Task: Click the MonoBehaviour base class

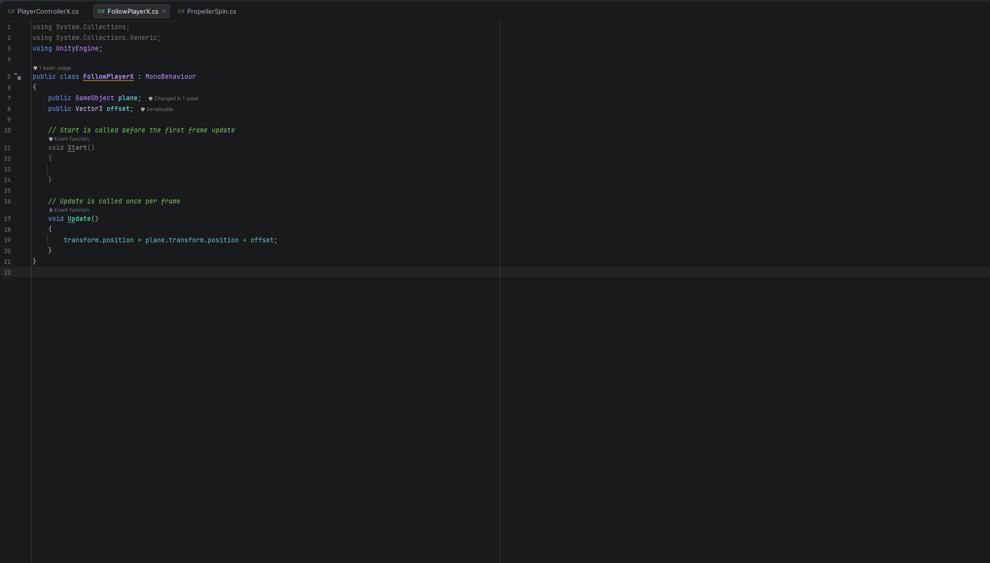Action: point(170,76)
